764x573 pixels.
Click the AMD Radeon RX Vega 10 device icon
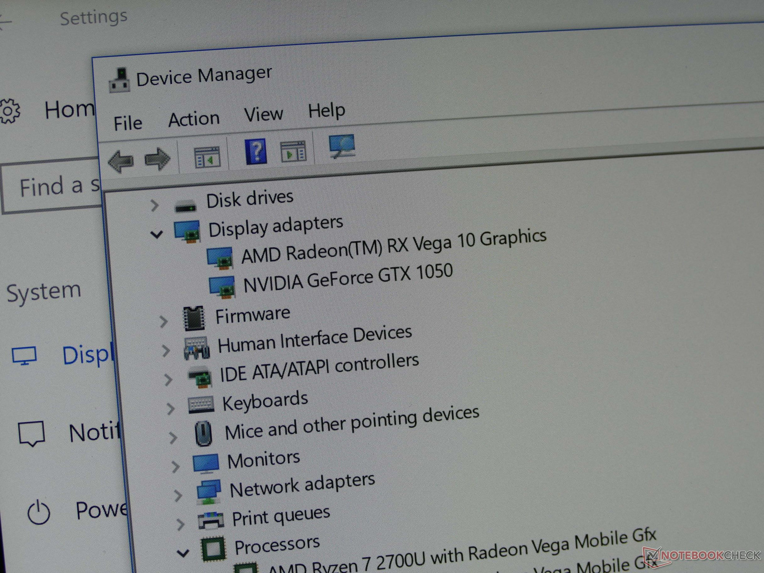click(x=220, y=258)
